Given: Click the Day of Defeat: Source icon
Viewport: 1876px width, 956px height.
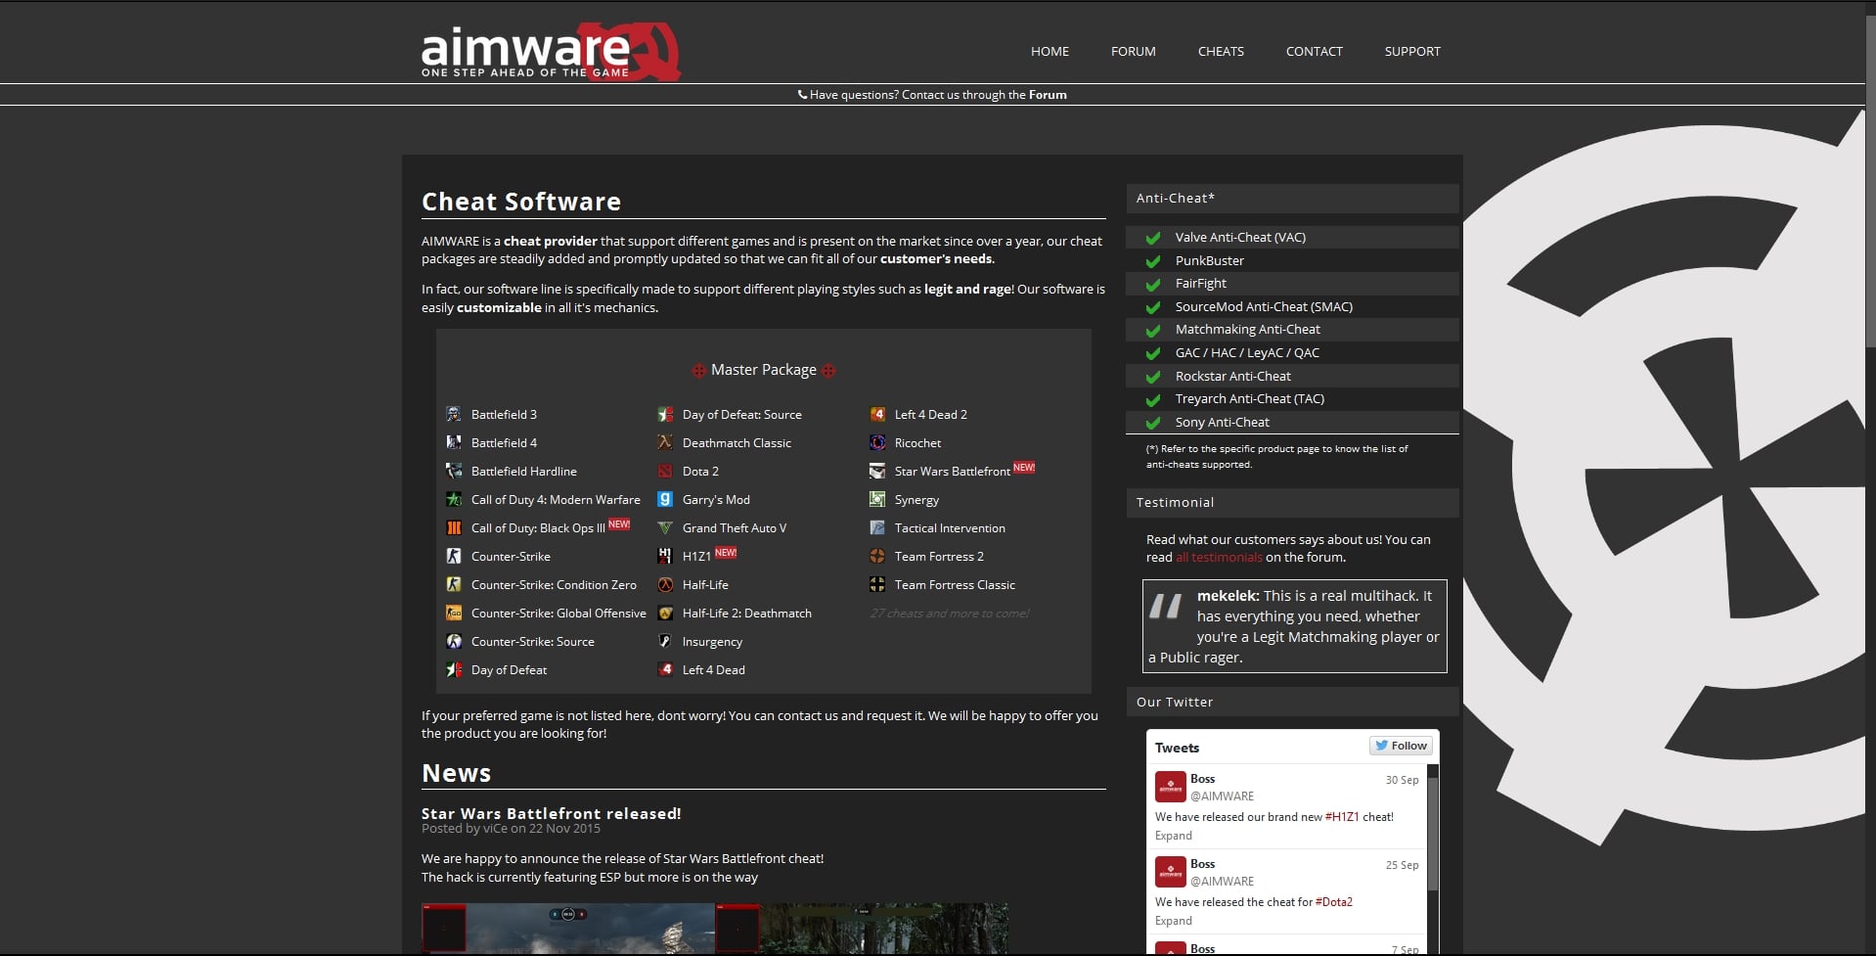Looking at the screenshot, I should coord(665,414).
